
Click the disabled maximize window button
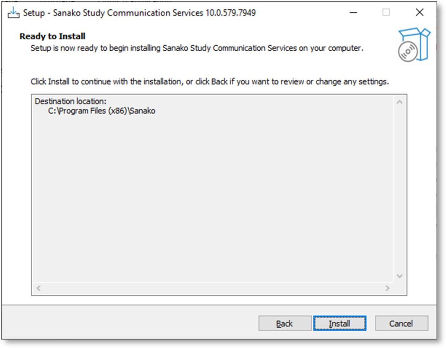386,13
